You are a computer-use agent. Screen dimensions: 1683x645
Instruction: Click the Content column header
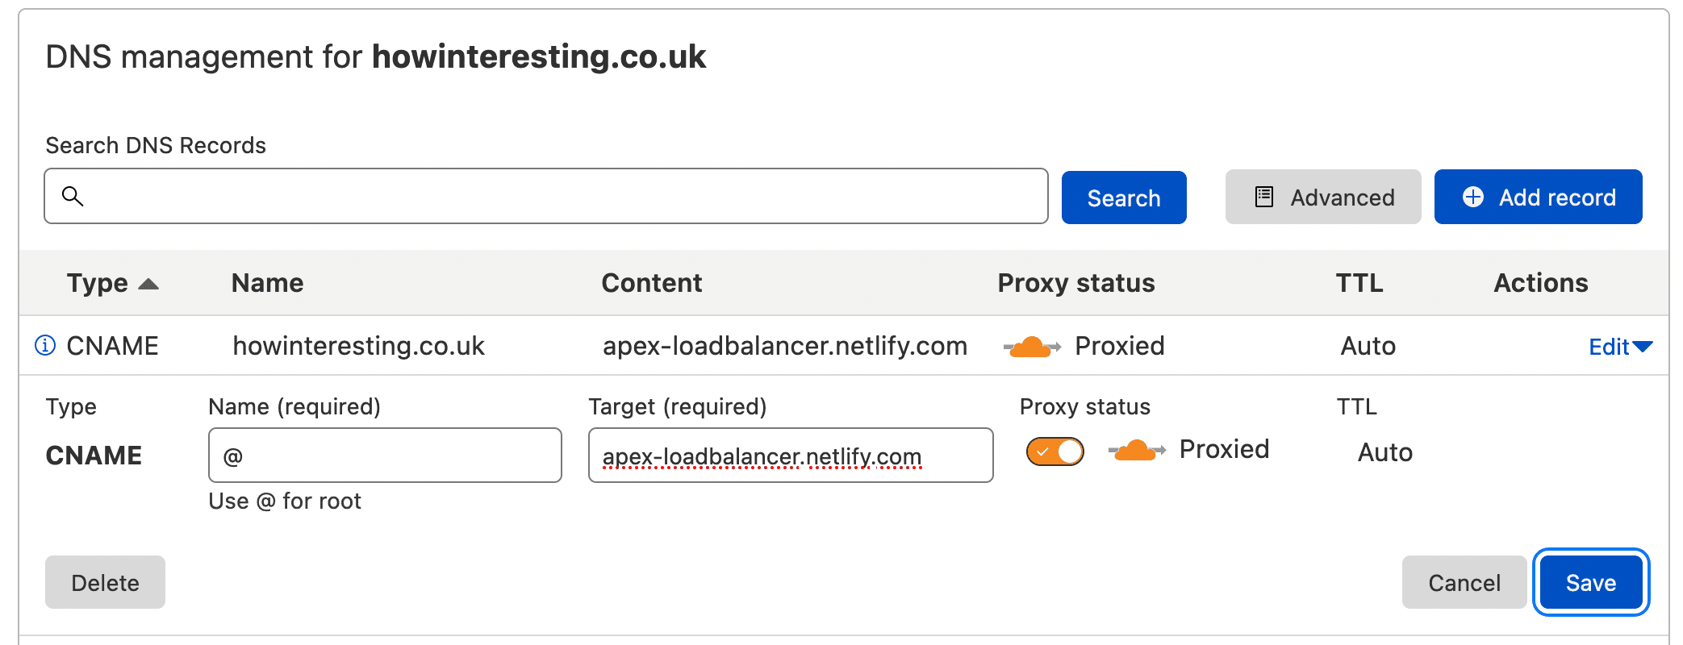point(651,283)
